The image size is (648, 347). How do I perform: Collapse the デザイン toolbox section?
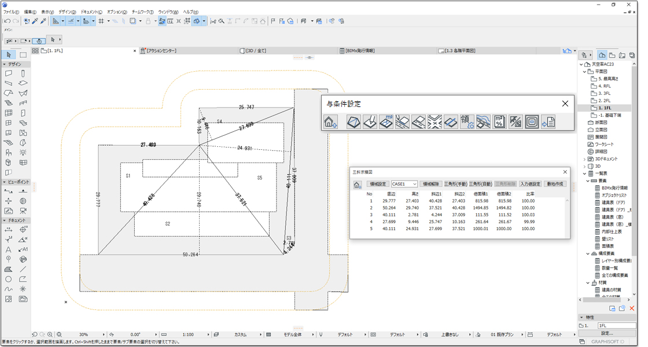point(5,64)
